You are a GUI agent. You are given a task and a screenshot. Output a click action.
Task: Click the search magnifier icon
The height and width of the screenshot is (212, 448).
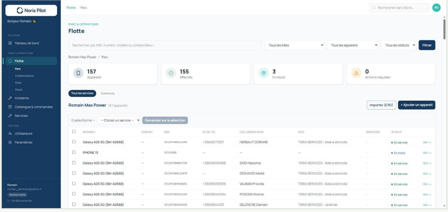pyautogui.click(x=374, y=8)
